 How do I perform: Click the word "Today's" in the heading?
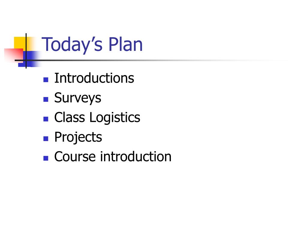click(x=72, y=45)
